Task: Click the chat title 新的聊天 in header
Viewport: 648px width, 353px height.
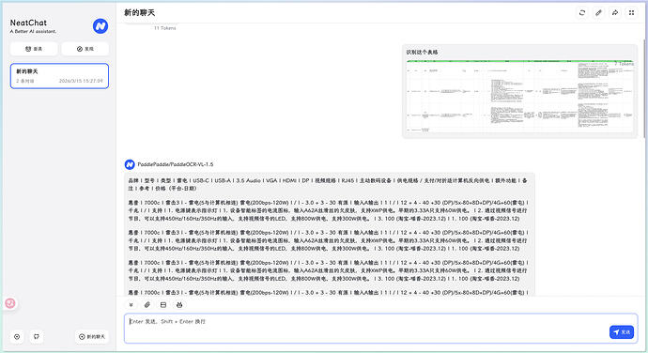Action: coord(140,13)
